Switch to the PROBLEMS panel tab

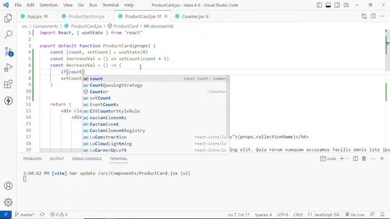click(x=32, y=159)
